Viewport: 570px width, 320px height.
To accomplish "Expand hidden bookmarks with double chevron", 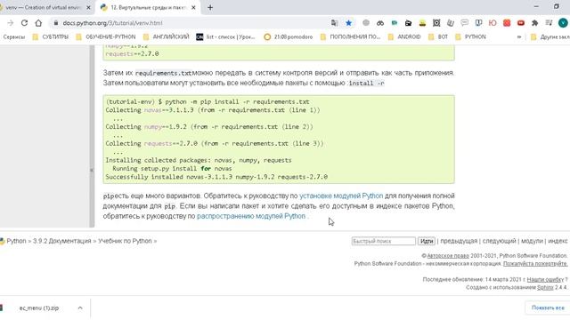I will point(519,37).
